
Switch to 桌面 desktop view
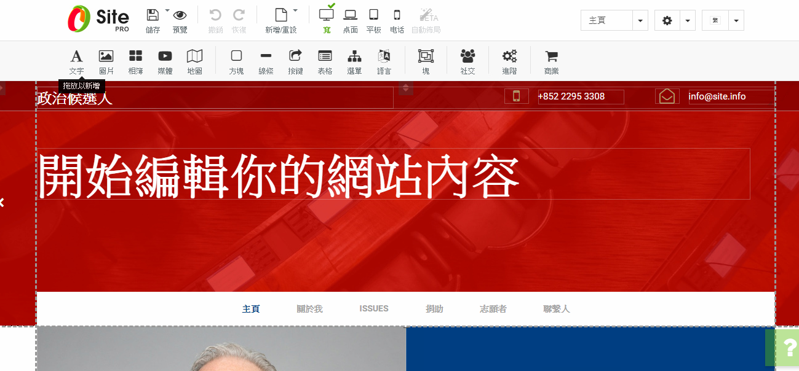(351, 20)
